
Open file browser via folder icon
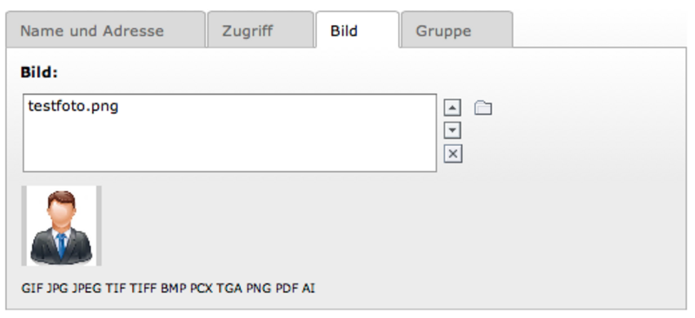point(483,108)
